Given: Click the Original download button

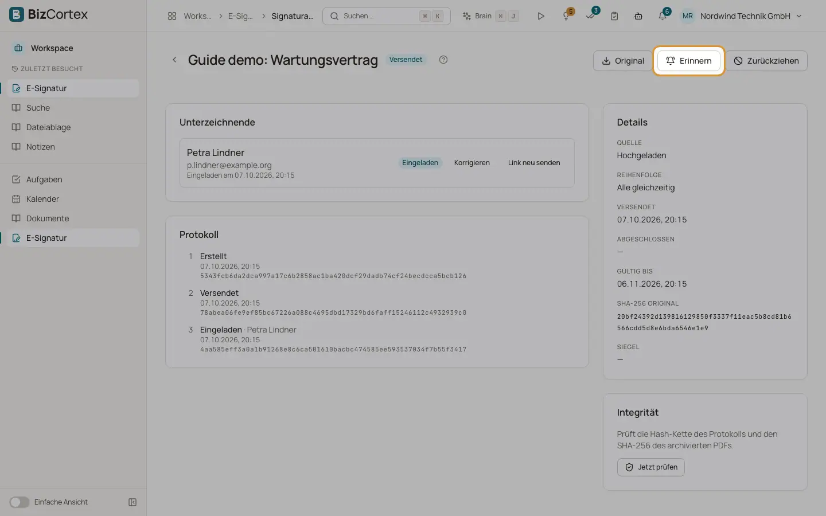Looking at the screenshot, I should point(622,61).
